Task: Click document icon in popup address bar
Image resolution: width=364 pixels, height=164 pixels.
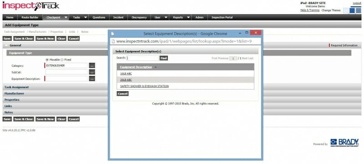Action: click(x=113, y=41)
